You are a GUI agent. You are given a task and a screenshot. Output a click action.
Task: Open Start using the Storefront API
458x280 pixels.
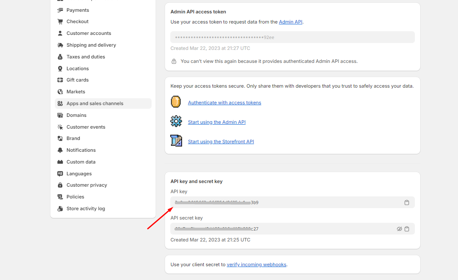[221, 142]
